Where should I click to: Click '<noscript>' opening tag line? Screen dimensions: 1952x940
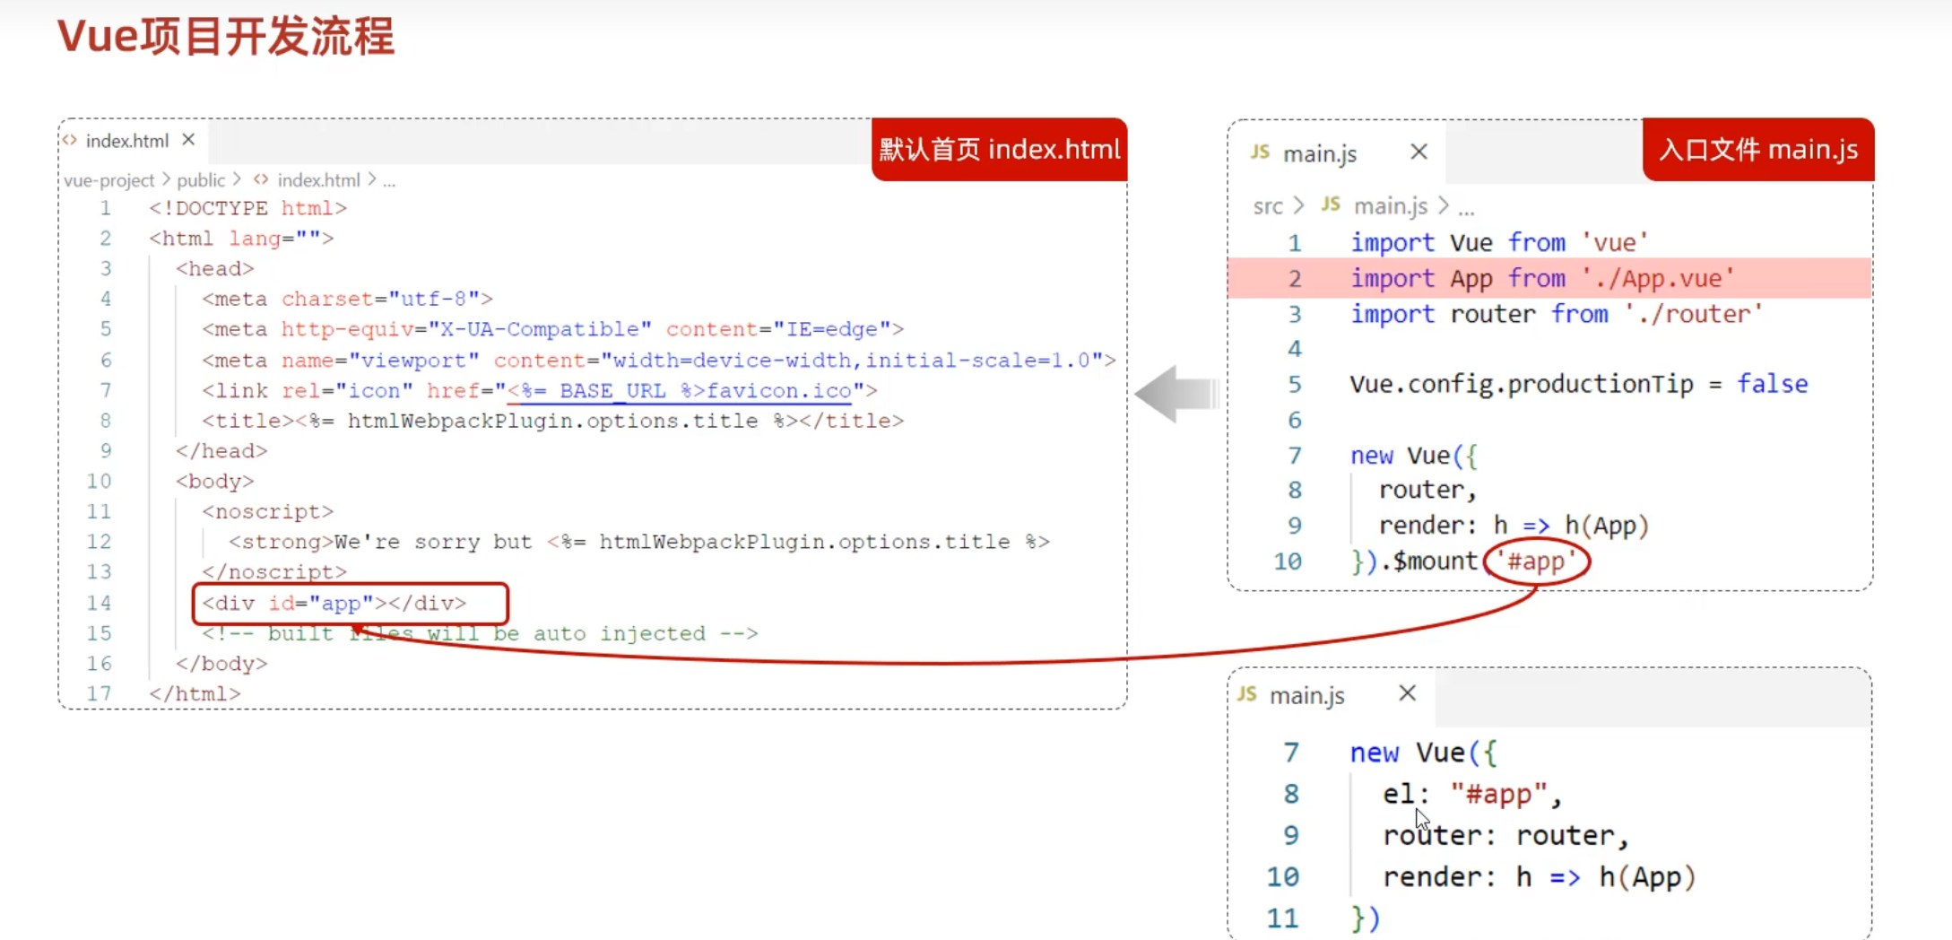pyautogui.click(x=267, y=511)
